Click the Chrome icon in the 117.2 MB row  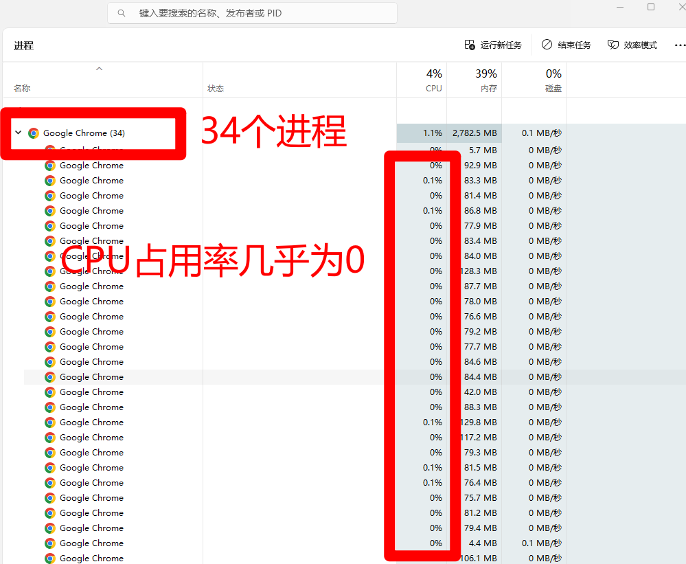[50, 438]
